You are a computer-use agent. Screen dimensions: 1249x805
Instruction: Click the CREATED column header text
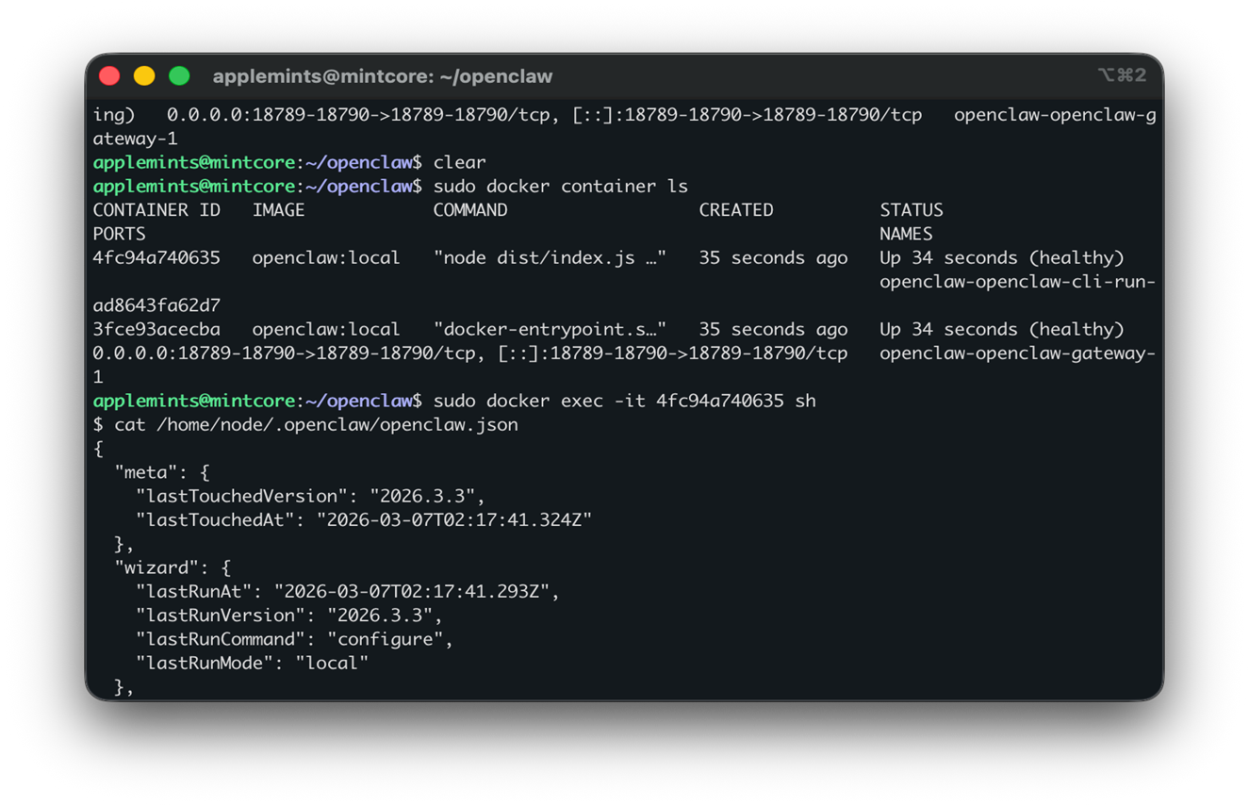736,210
